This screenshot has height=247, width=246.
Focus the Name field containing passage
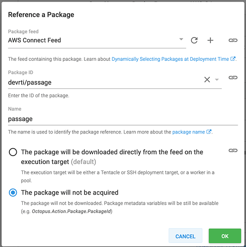[x=123, y=119]
